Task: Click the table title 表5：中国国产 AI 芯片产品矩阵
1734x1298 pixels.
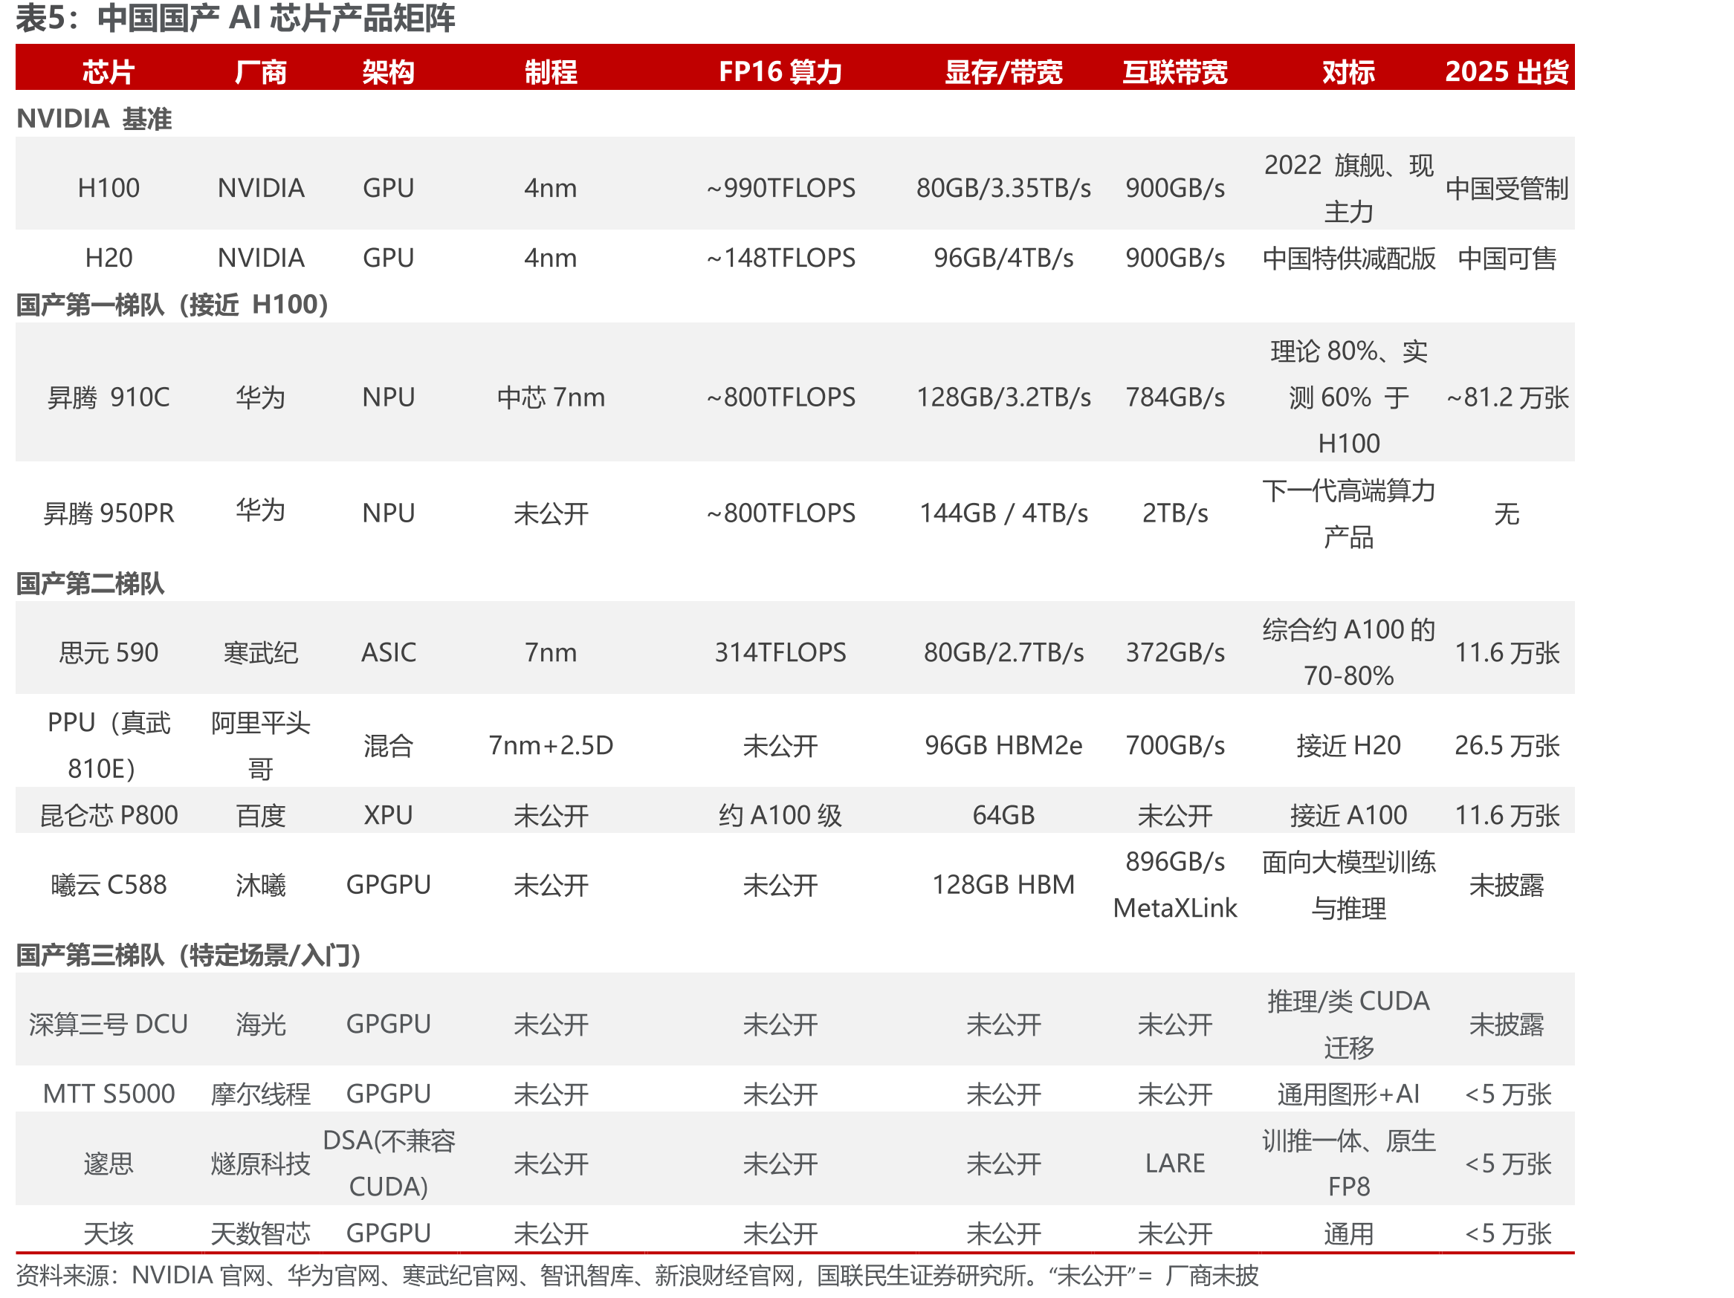Action: click(x=235, y=18)
